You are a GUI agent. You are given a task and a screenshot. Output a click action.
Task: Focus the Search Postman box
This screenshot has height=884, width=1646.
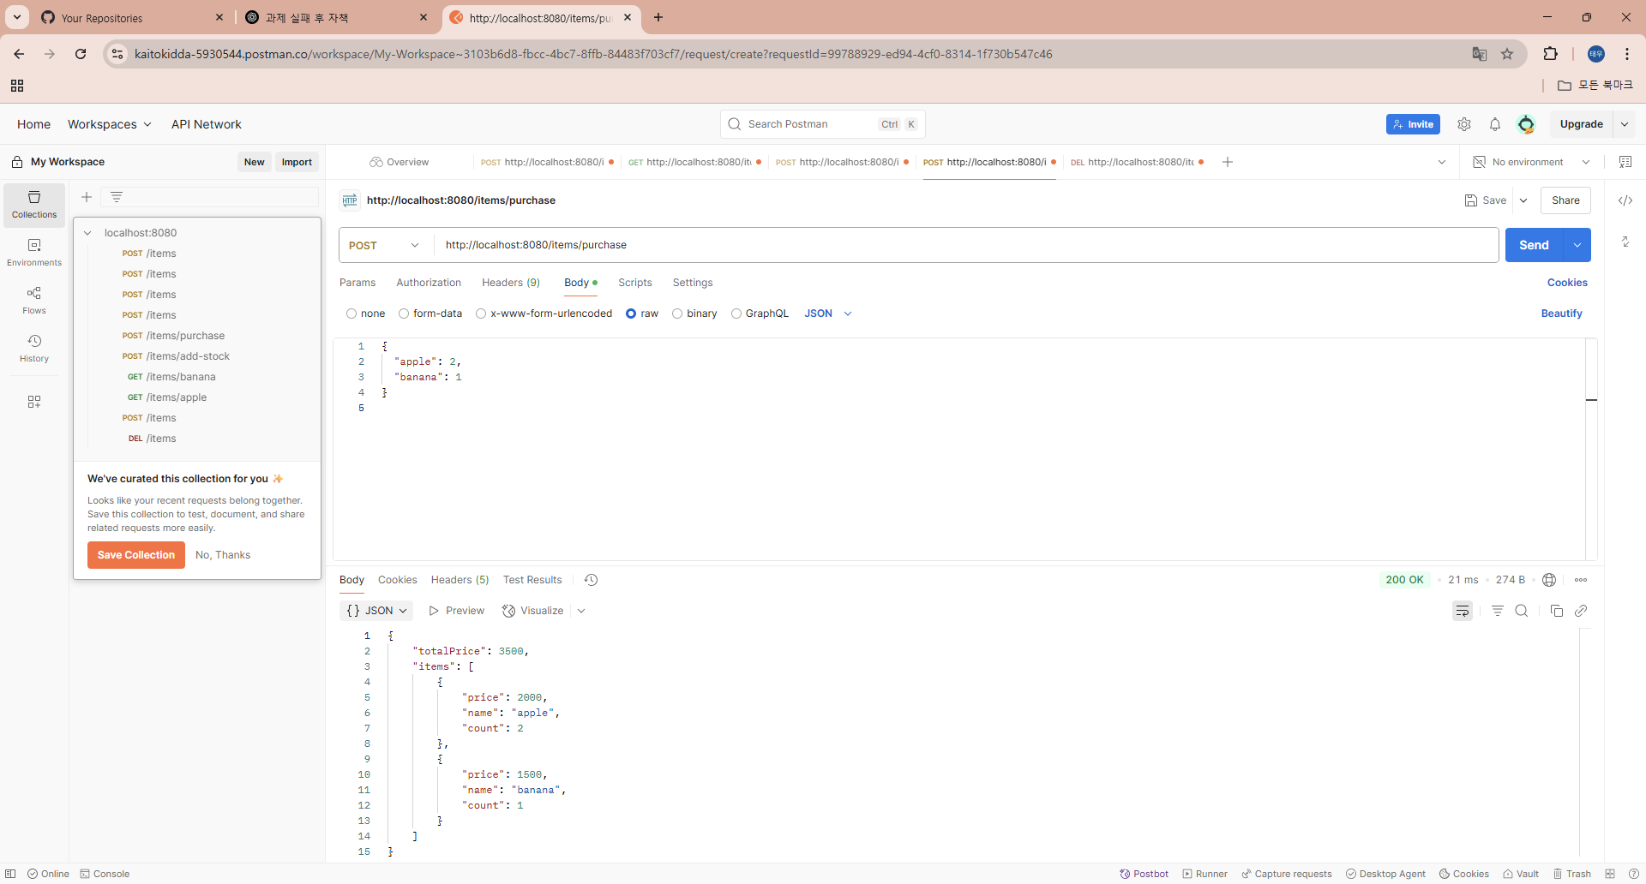point(823,124)
